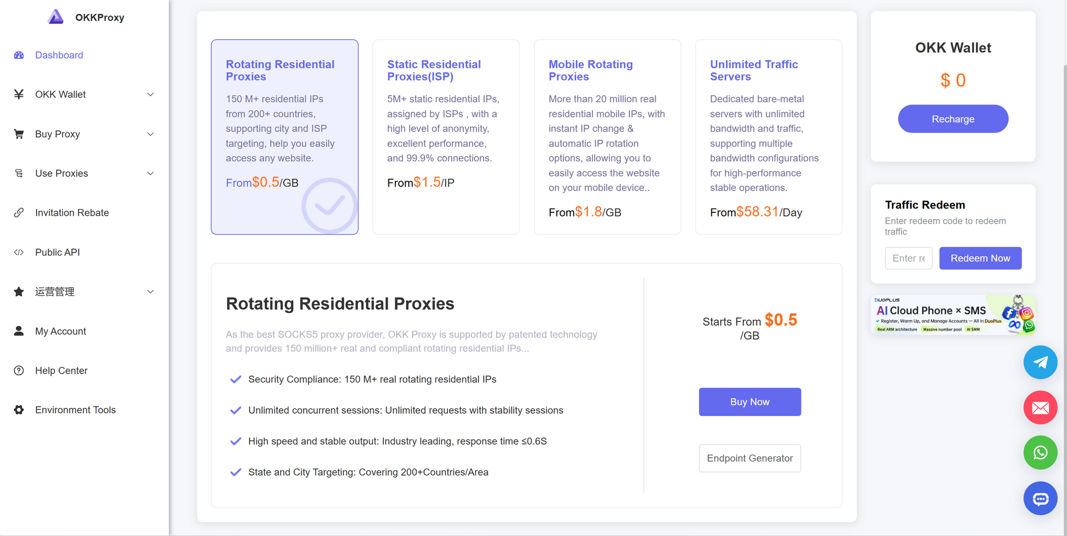Click the Buy Now button
This screenshot has width=1067, height=536.
pos(750,402)
